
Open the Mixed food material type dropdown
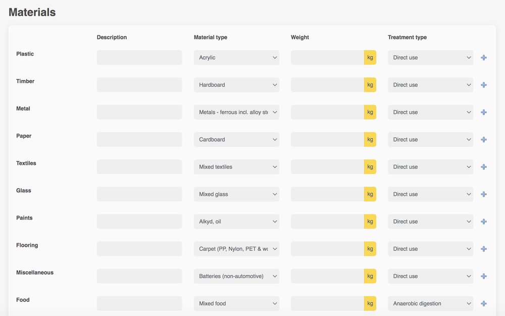(236, 303)
